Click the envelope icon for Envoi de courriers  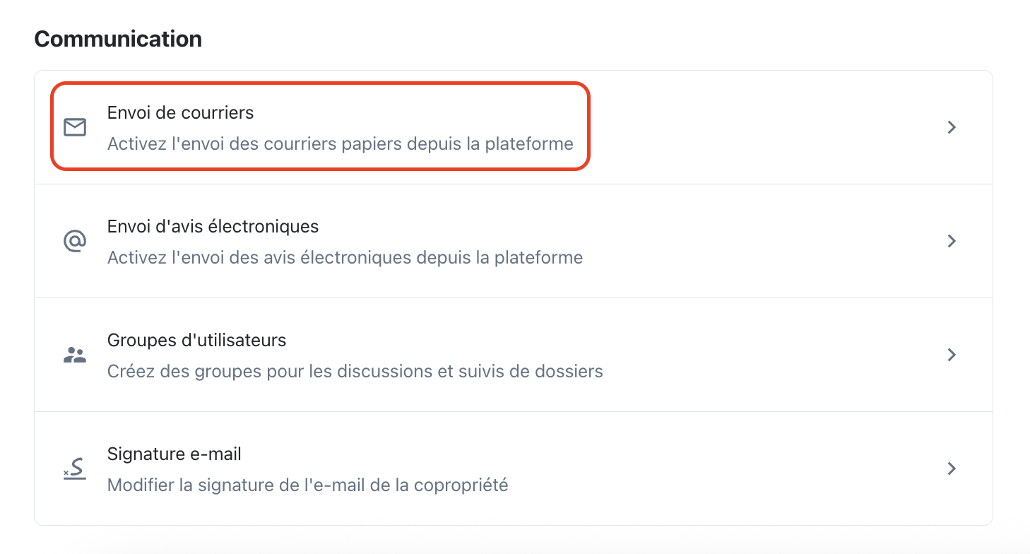(75, 127)
